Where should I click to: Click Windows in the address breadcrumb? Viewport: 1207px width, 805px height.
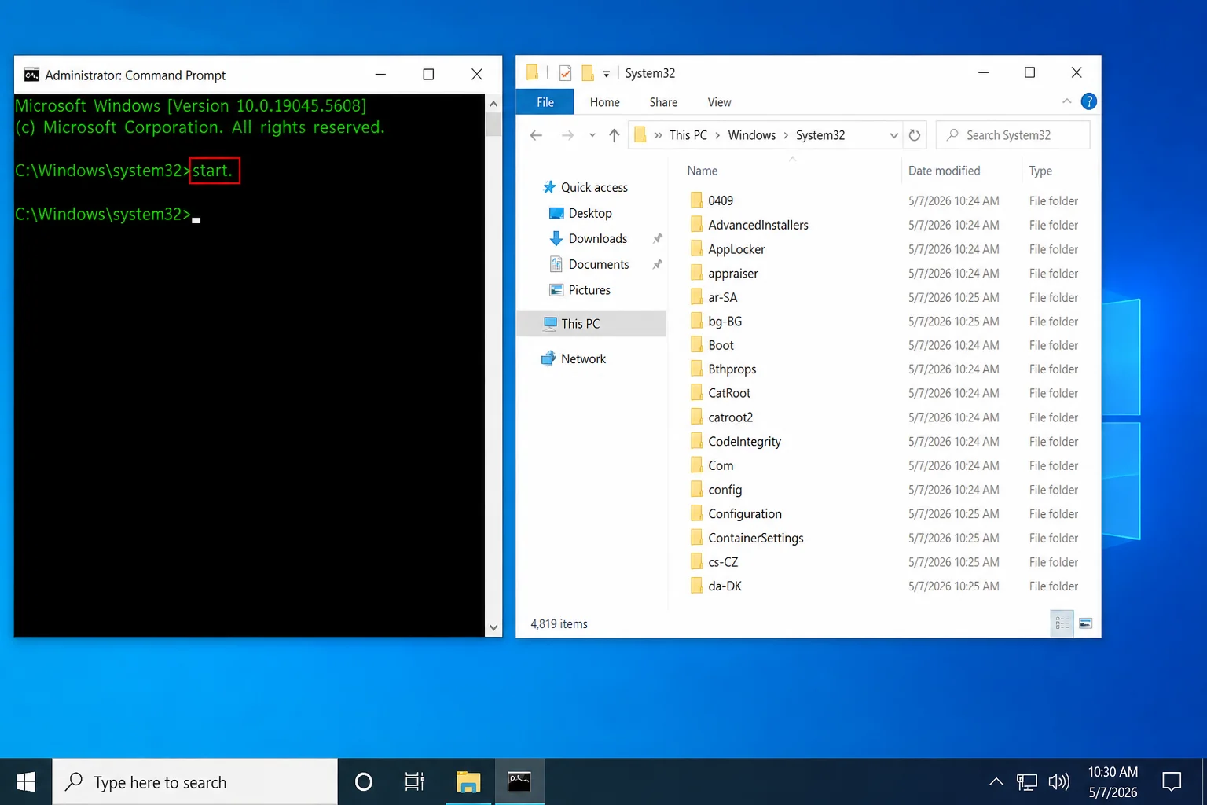tap(751, 135)
